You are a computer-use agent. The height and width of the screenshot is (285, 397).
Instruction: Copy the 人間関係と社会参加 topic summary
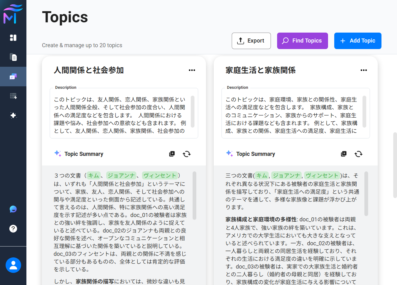click(x=172, y=154)
